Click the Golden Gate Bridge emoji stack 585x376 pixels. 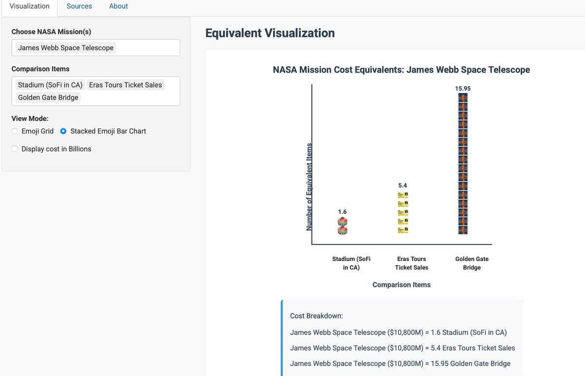[x=463, y=164]
